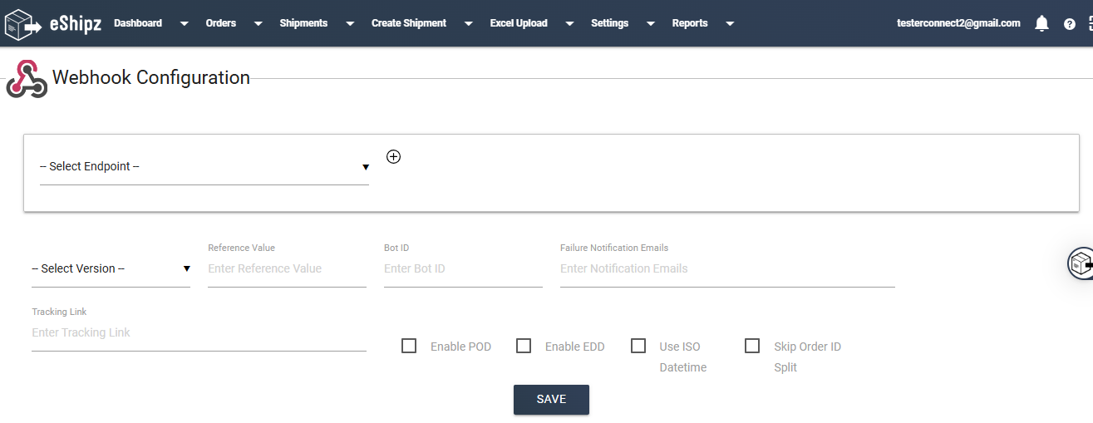The height and width of the screenshot is (423, 1093).
Task: Open the Reports menu
Action: (690, 23)
